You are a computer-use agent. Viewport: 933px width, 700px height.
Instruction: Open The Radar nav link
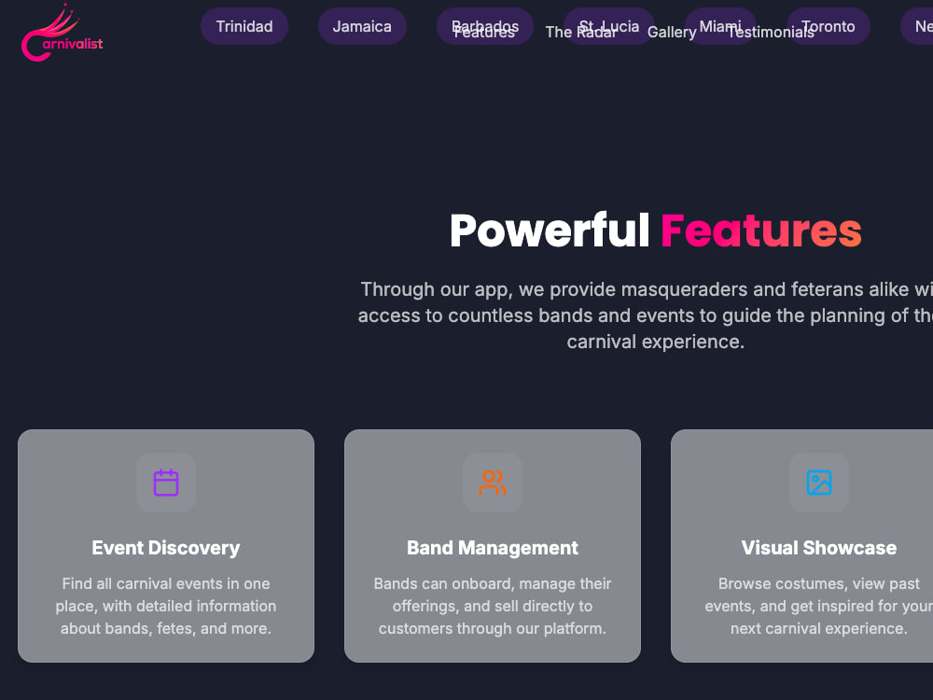tap(580, 32)
